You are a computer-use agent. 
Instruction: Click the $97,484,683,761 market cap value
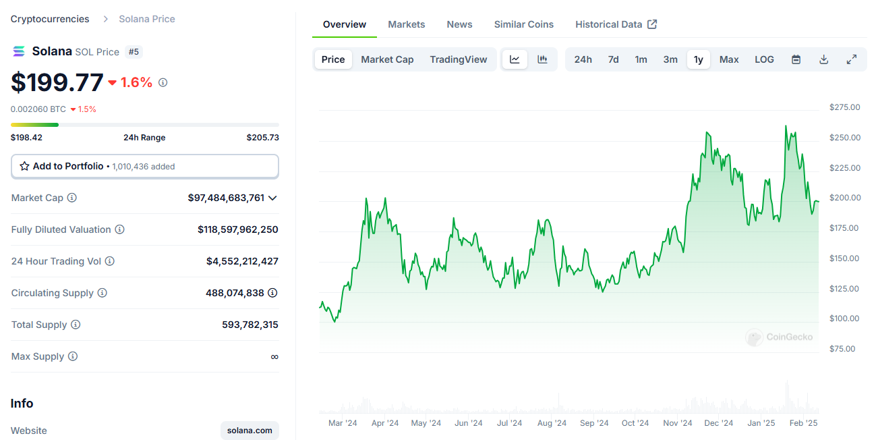[x=226, y=198]
